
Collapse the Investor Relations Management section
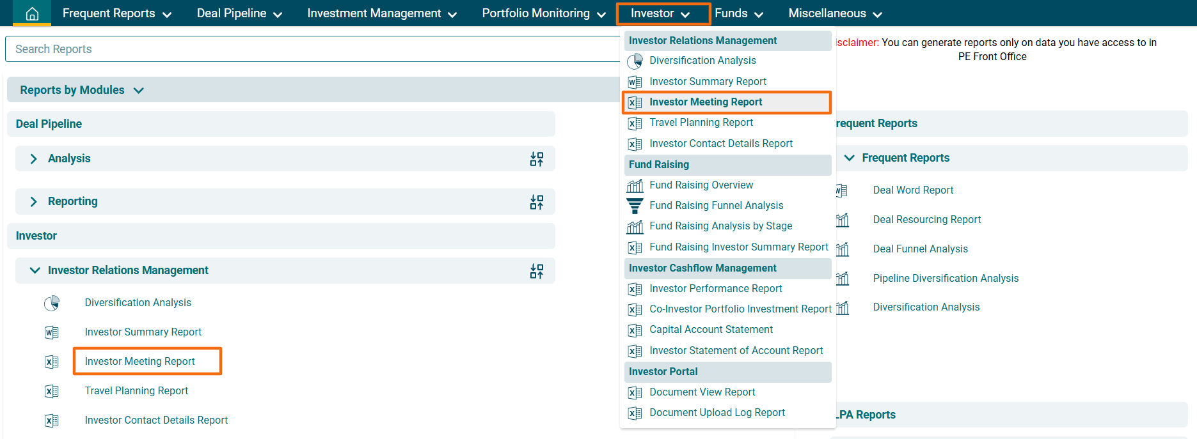(35, 270)
